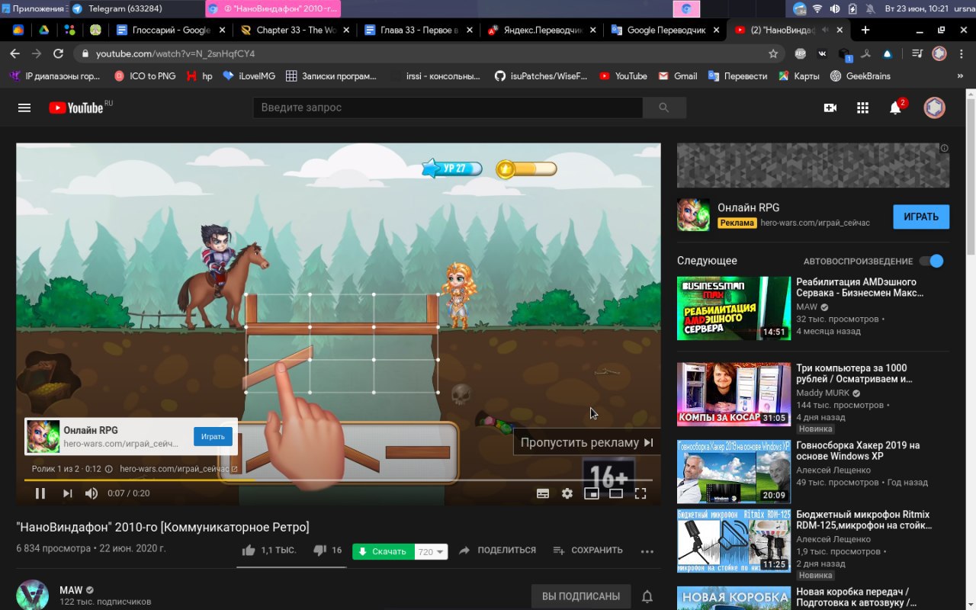Image resolution: width=976 pixels, height=610 pixels.
Task: Open the player settings gear
Action: [567, 493]
